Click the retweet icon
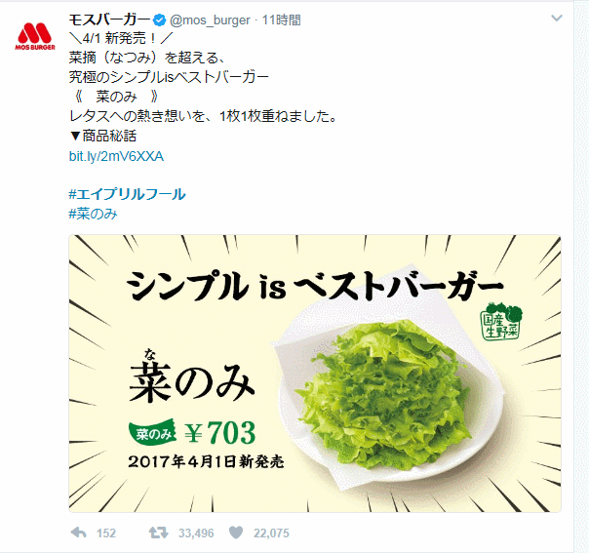The image size is (589, 553). tap(158, 533)
